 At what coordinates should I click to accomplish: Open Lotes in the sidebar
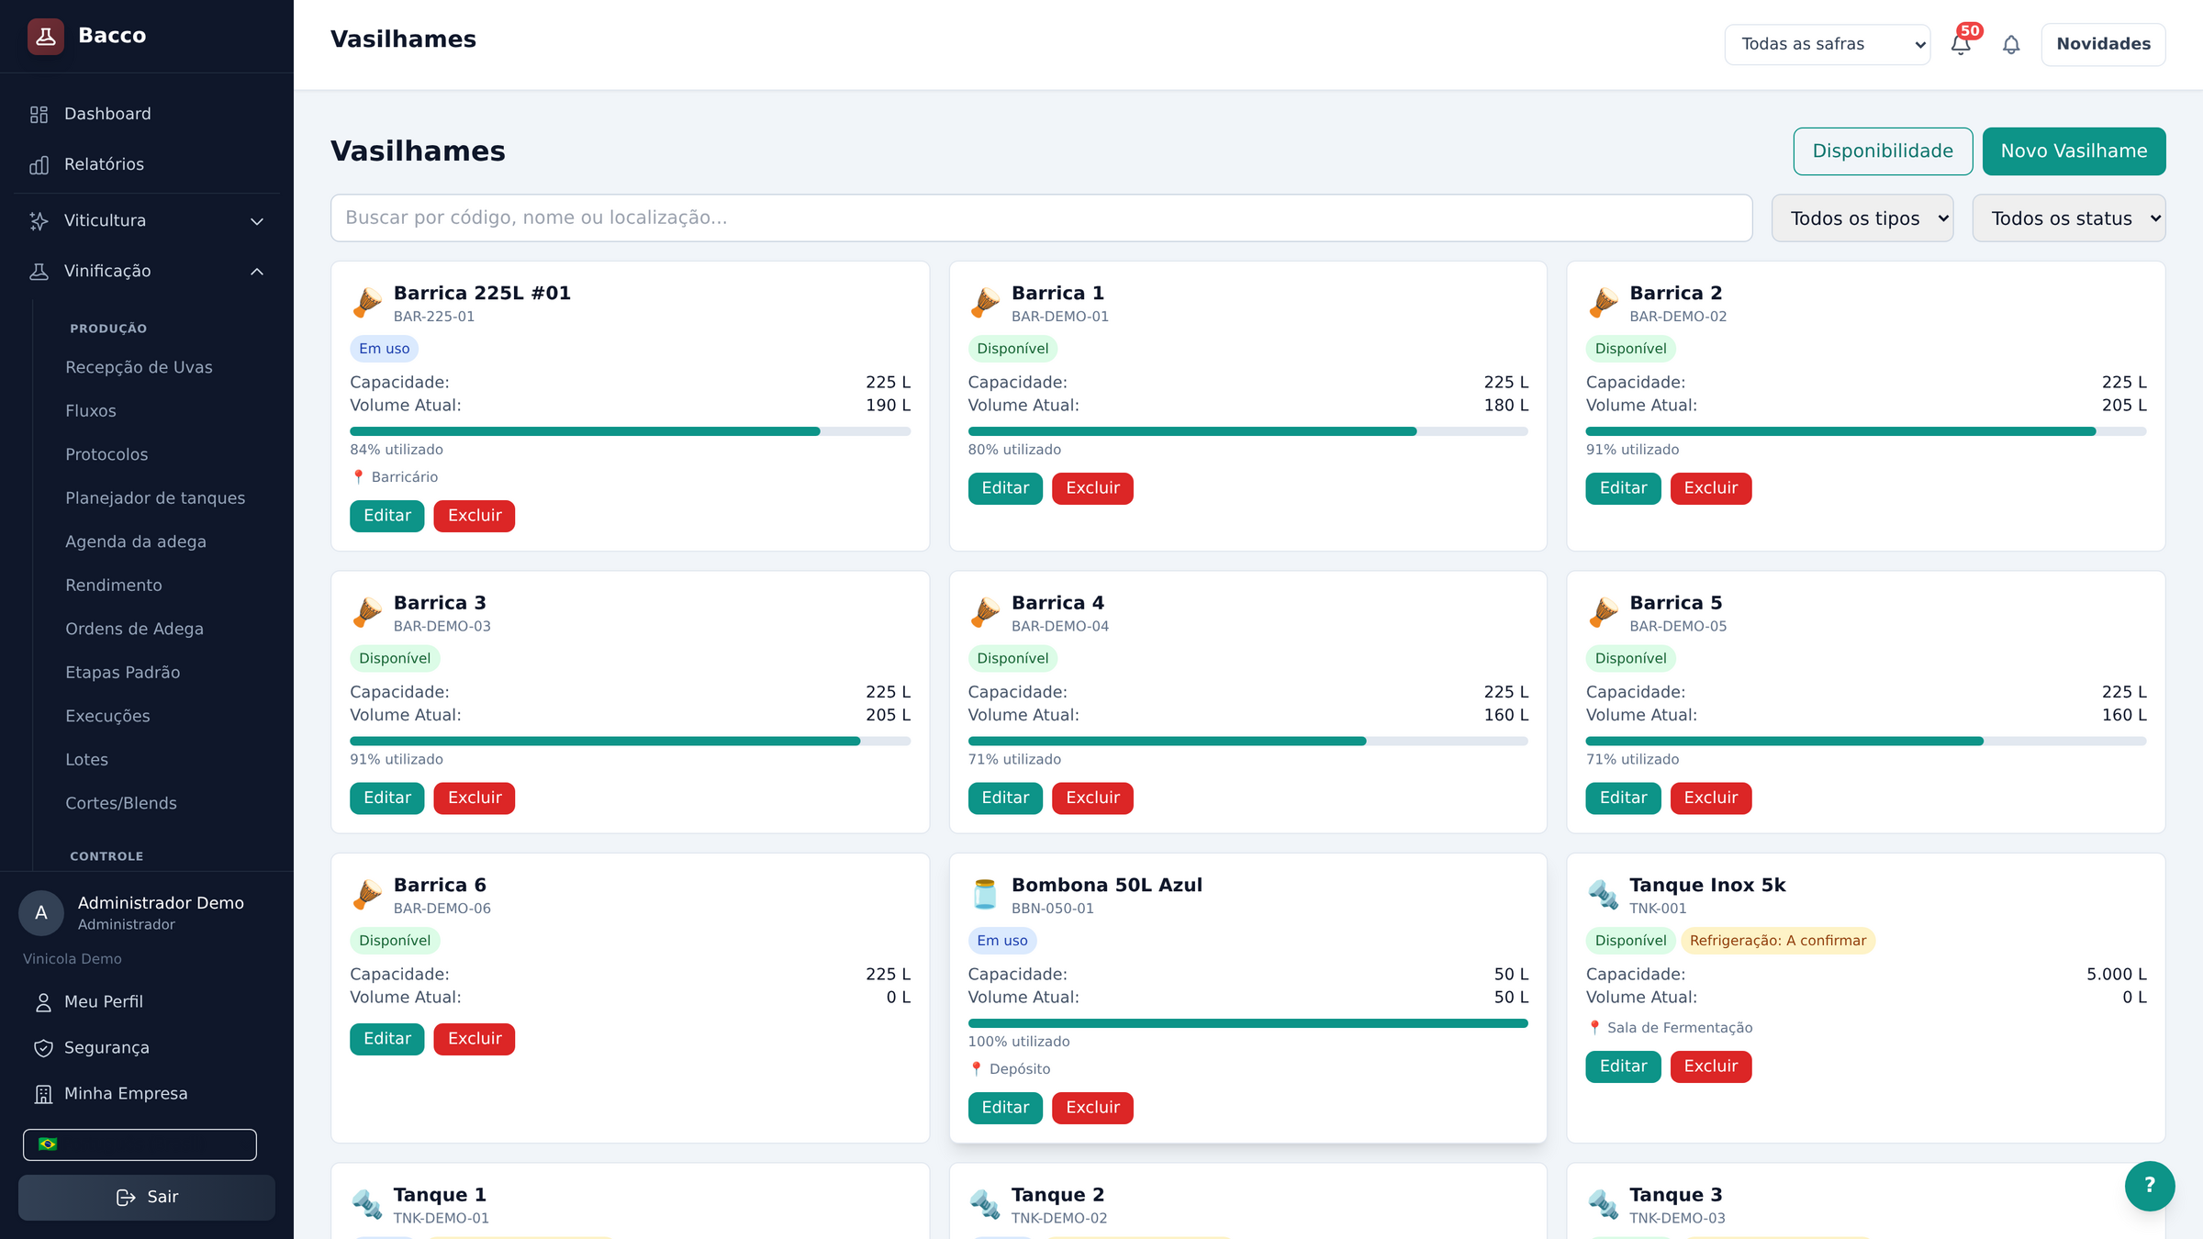tap(86, 760)
